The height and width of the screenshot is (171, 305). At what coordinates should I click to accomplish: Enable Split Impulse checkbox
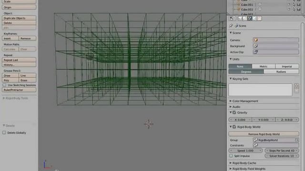pyautogui.click(x=231, y=156)
